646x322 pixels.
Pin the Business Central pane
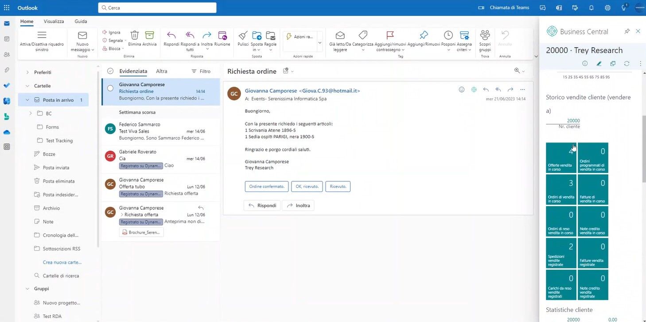pos(627,31)
